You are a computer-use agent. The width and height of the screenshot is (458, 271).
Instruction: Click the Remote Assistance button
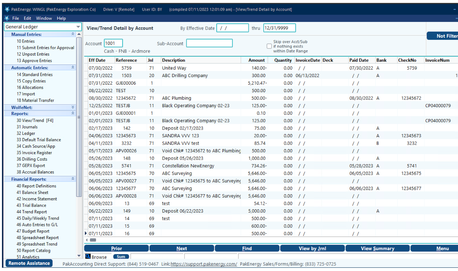coord(28,263)
